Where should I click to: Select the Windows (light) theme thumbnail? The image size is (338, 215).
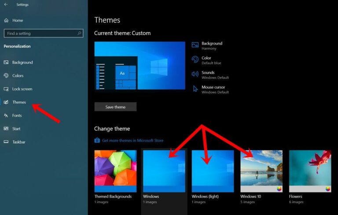(213, 171)
